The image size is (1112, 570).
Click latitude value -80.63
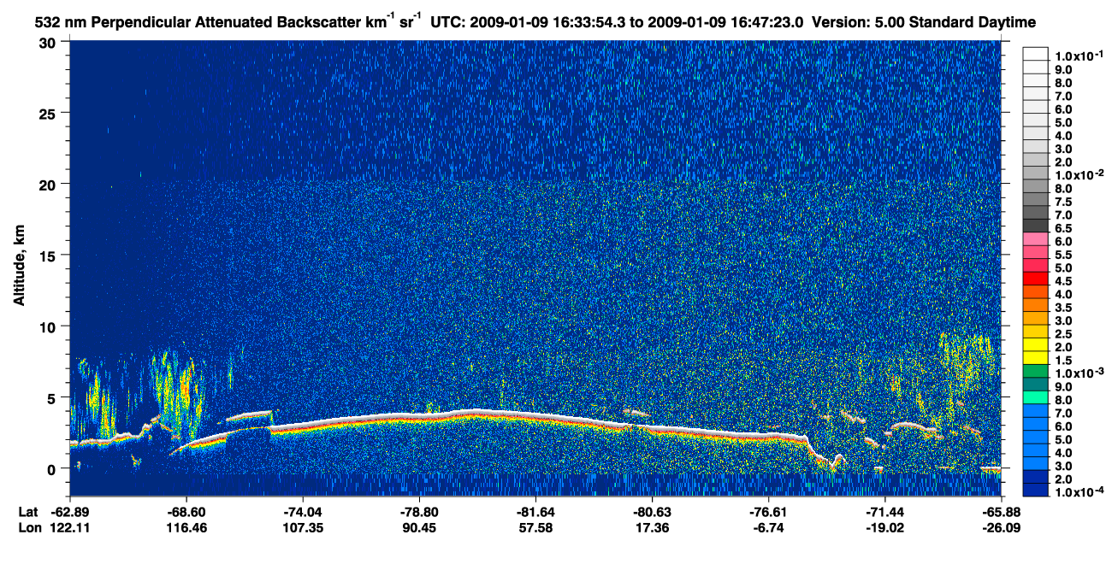click(652, 511)
